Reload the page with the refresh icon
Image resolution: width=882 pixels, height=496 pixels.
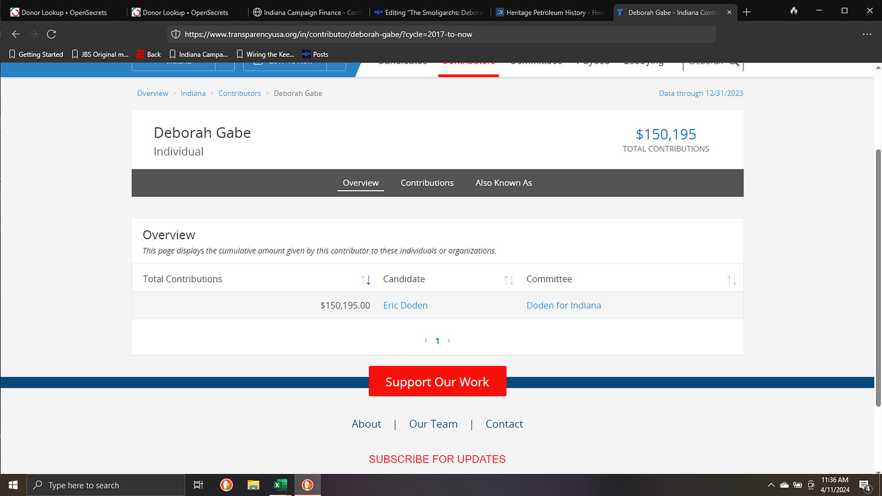(51, 35)
